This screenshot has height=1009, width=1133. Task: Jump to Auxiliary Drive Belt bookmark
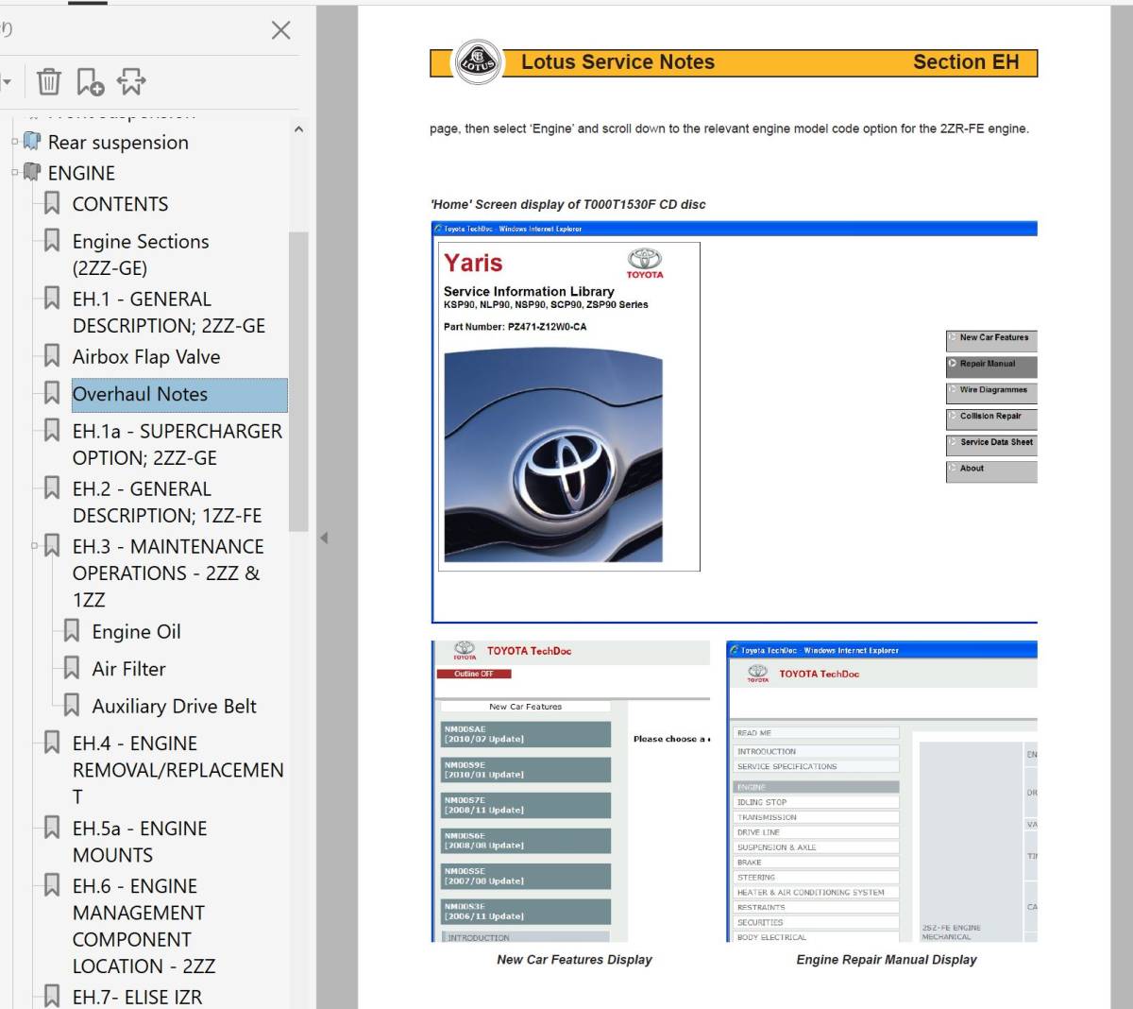(x=174, y=707)
